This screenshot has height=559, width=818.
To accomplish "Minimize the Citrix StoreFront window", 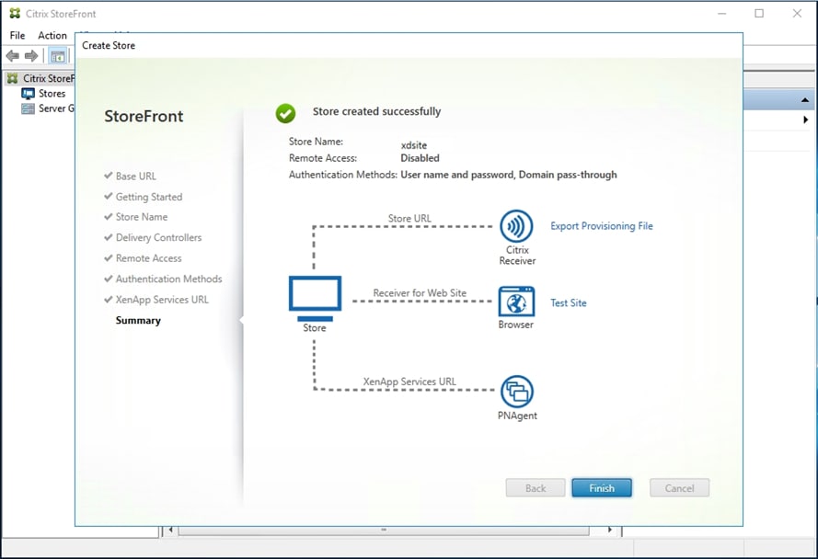I will tap(722, 14).
